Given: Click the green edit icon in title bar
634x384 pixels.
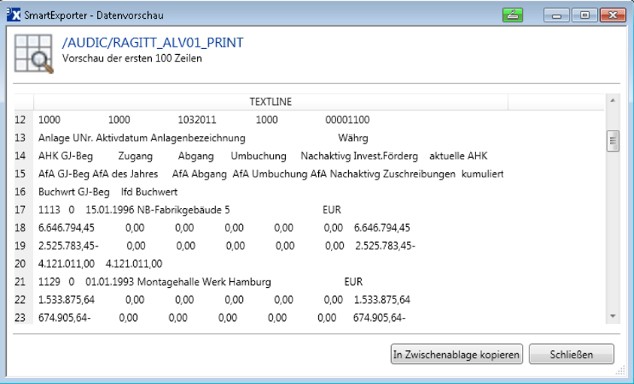Looking at the screenshot, I should coord(513,15).
